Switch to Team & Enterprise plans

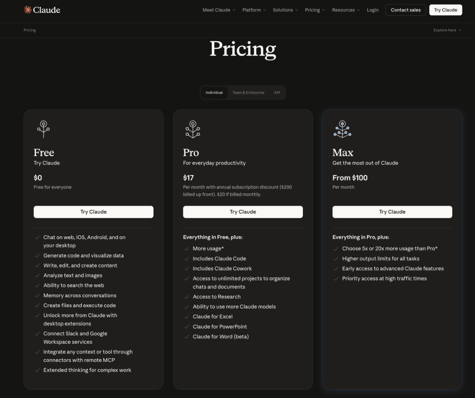[248, 93]
